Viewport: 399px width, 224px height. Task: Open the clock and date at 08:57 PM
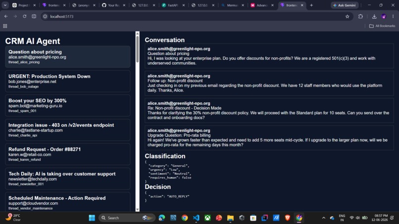[379, 218]
